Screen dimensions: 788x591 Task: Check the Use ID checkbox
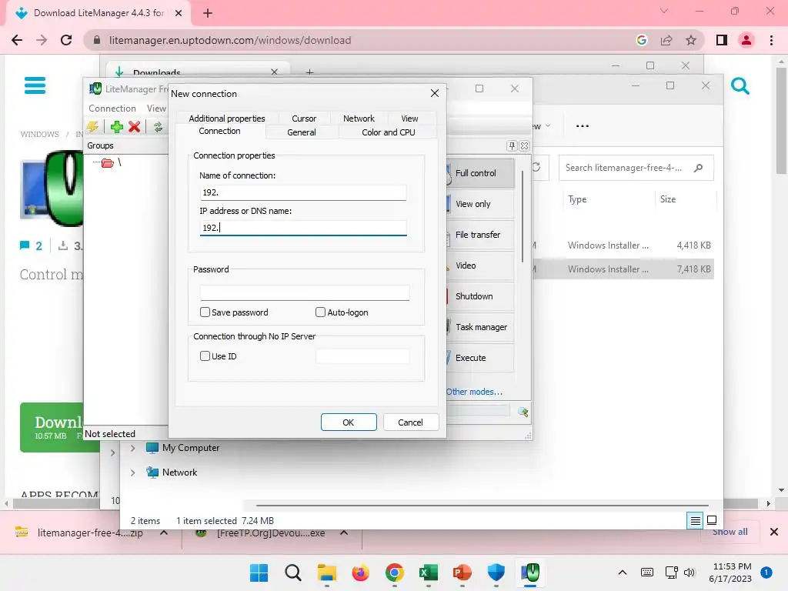pyautogui.click(x=205, y=356)
